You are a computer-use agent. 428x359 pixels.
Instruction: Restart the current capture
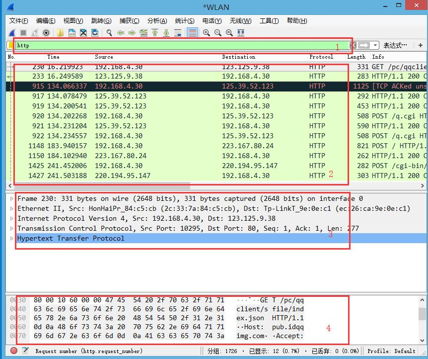click(x=35, y=33)
